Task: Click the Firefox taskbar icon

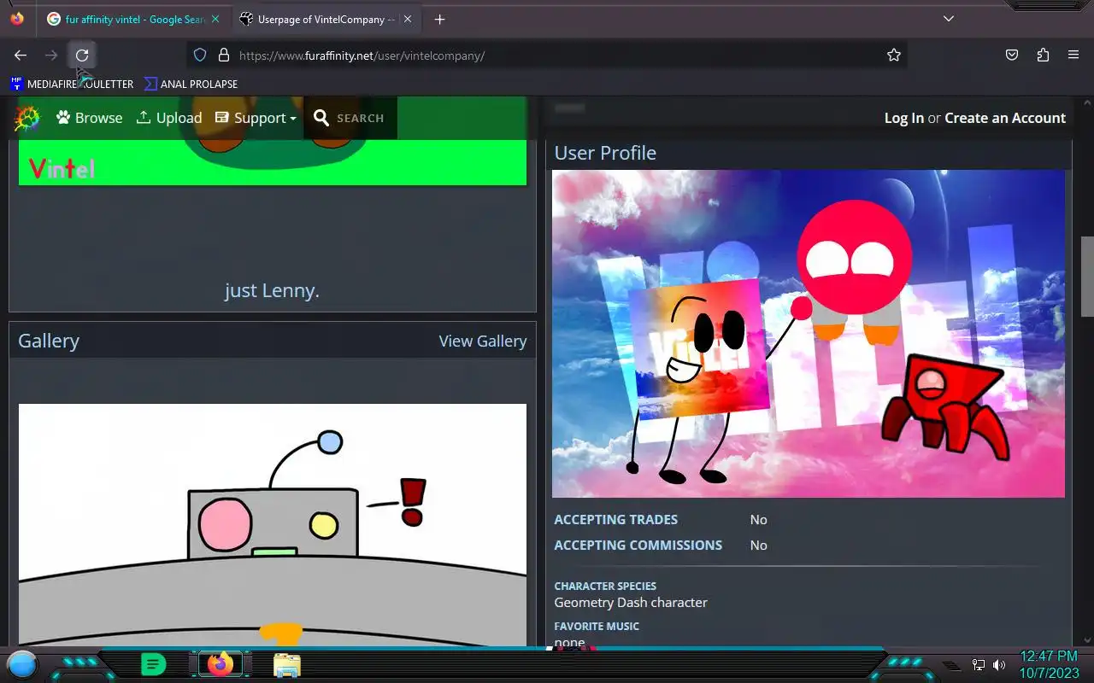Action: click(x=221, y=664)
